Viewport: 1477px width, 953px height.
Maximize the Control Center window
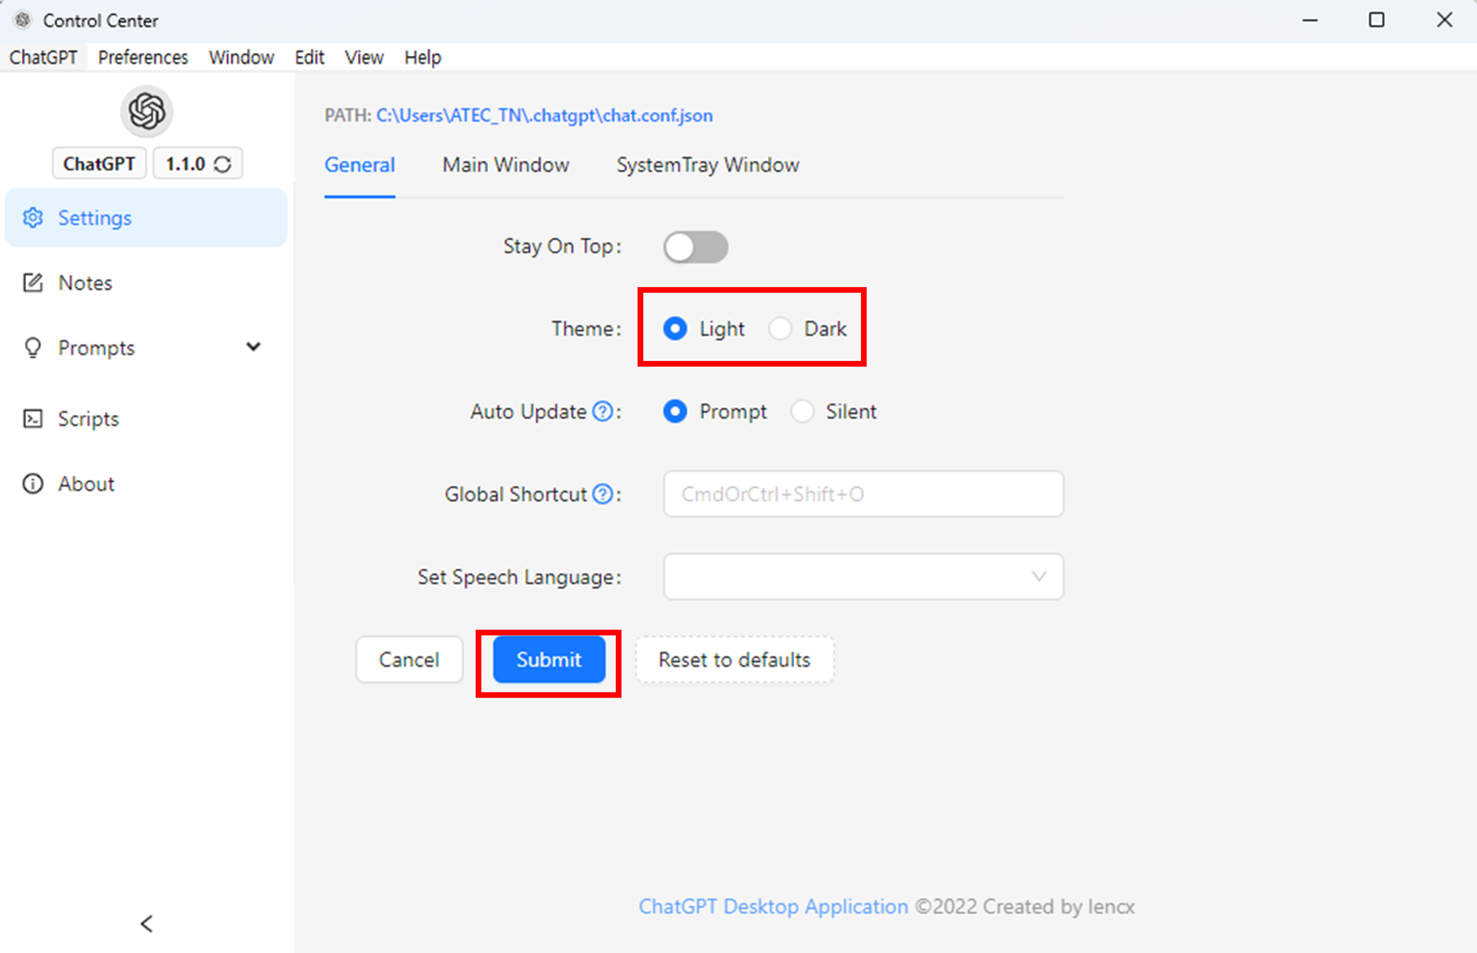coord(1377,20)
